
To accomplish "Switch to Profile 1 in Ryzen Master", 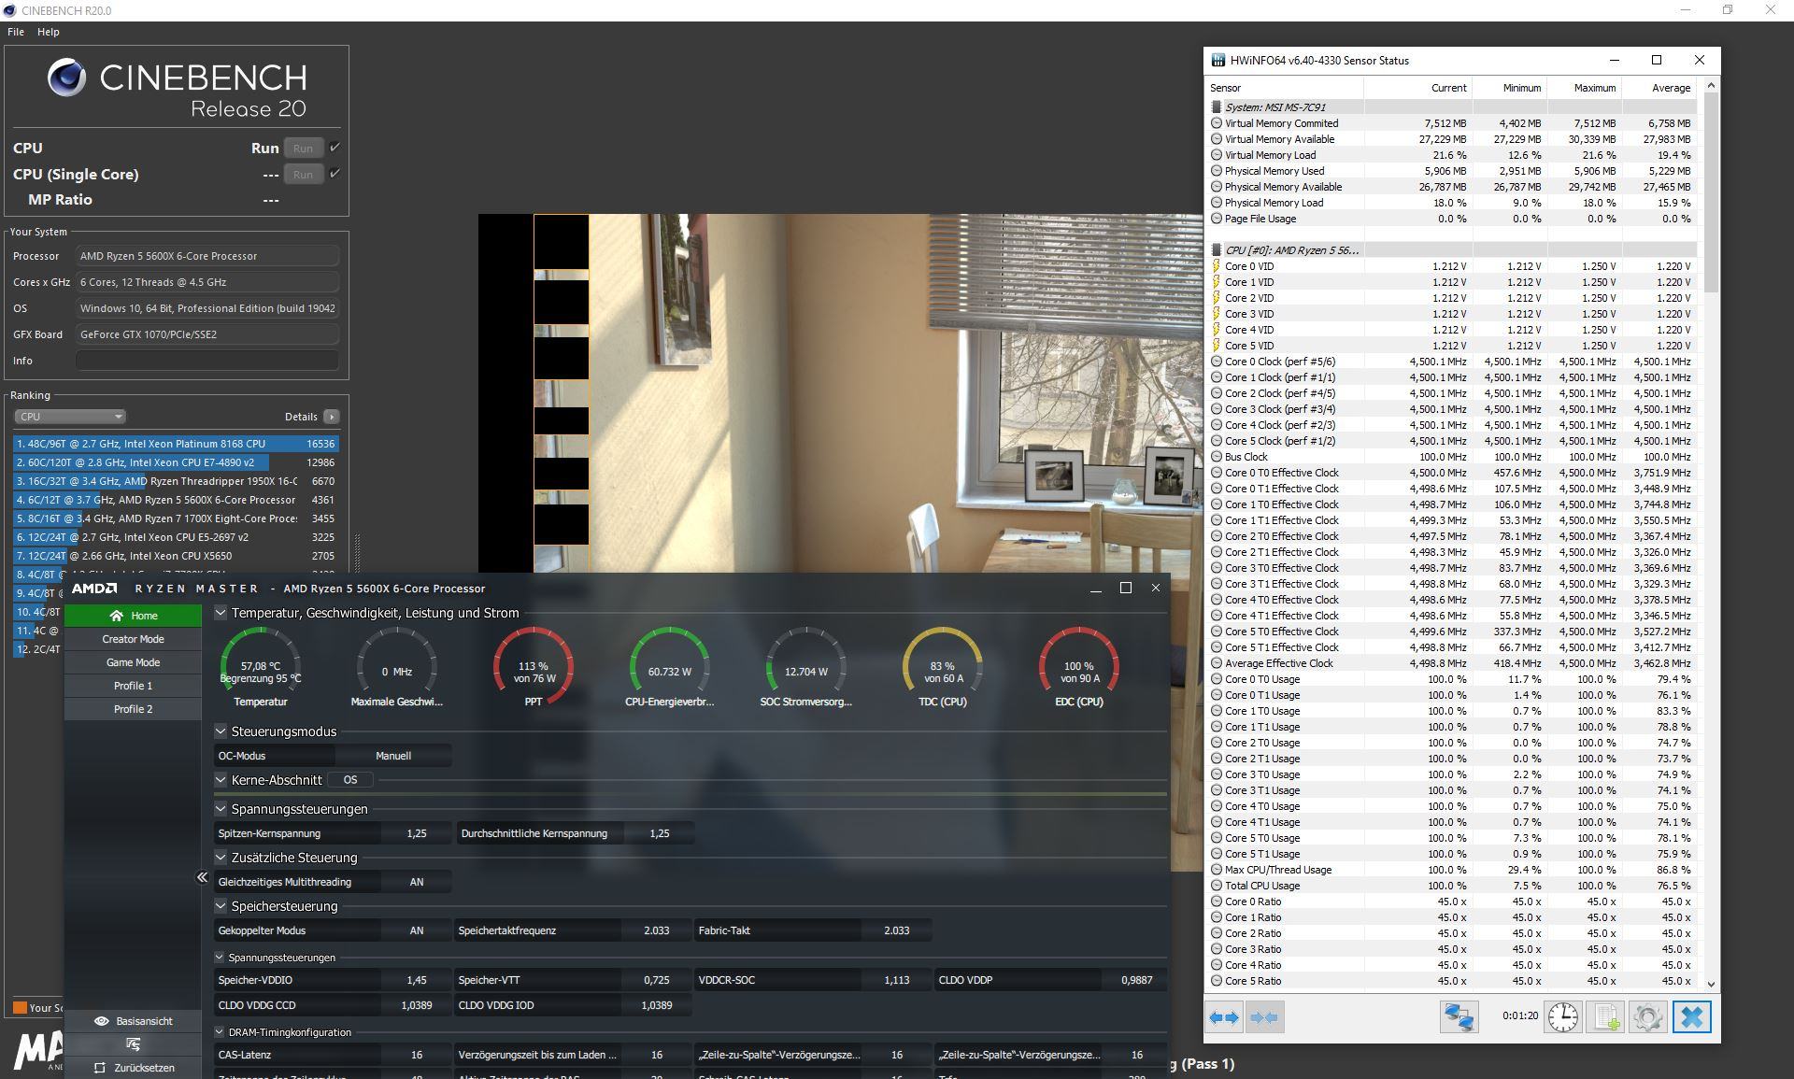I will (133, 686).
